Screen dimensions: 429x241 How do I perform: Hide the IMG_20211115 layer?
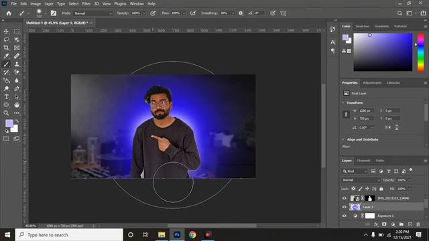pos(345,198)
